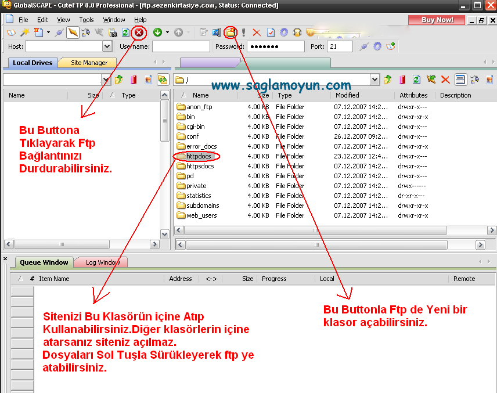Sort local files by Type column
Screen dimensions: 497x393
[x=128, y=95]
